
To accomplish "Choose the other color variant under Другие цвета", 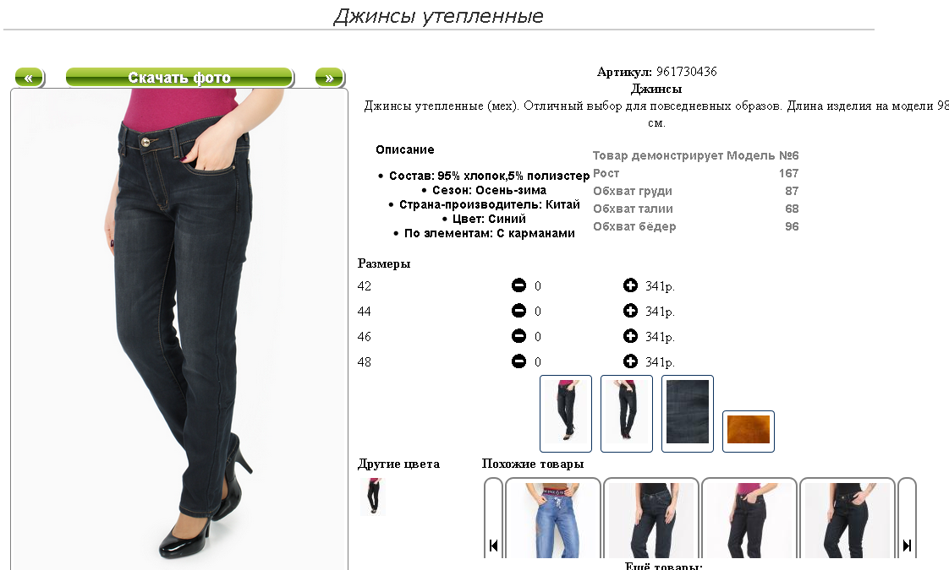I will click(x=373, y=497).
